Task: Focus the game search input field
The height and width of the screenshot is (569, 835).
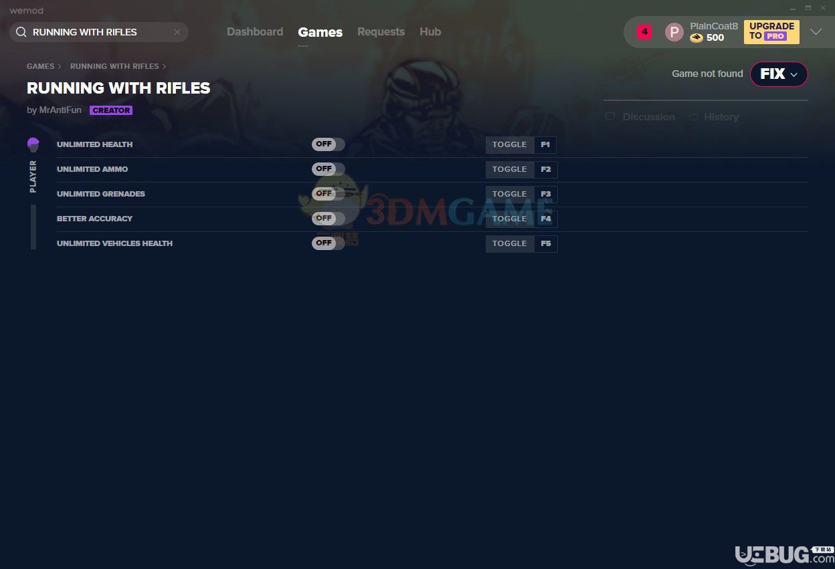Action: 100,32
